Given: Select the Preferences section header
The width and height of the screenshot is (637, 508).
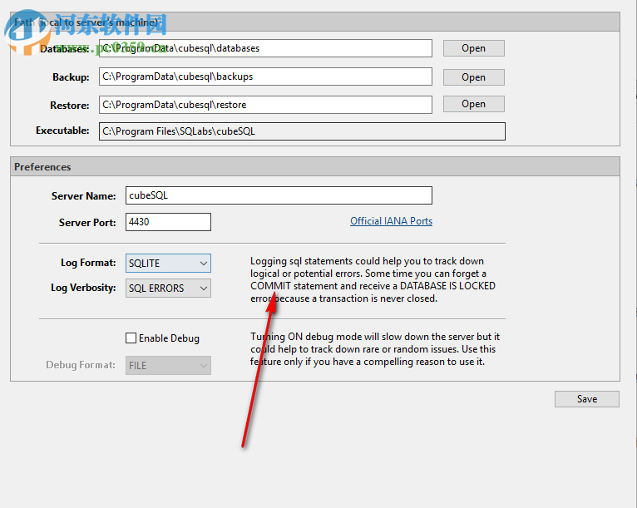Looking at the screenshot, I should point(315,166).
